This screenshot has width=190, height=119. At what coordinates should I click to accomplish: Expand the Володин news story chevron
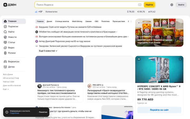[128, 37]
